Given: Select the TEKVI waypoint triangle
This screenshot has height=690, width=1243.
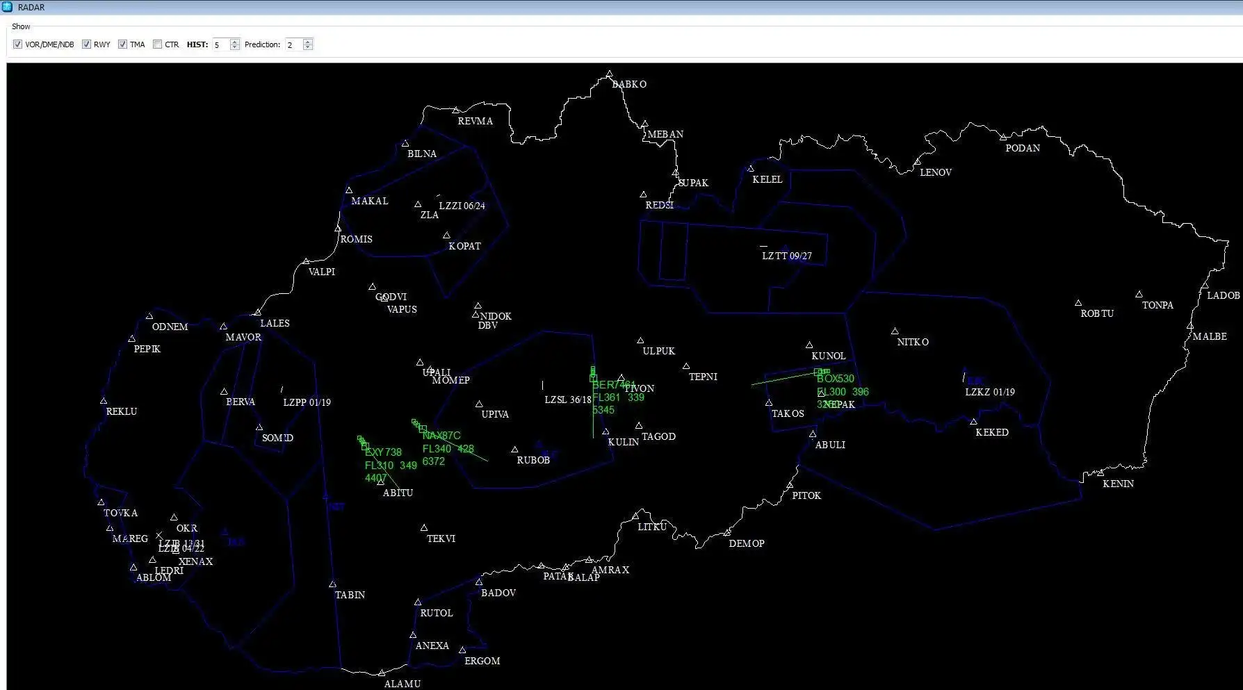Looking at the screenshot, I should coord(424,528).
